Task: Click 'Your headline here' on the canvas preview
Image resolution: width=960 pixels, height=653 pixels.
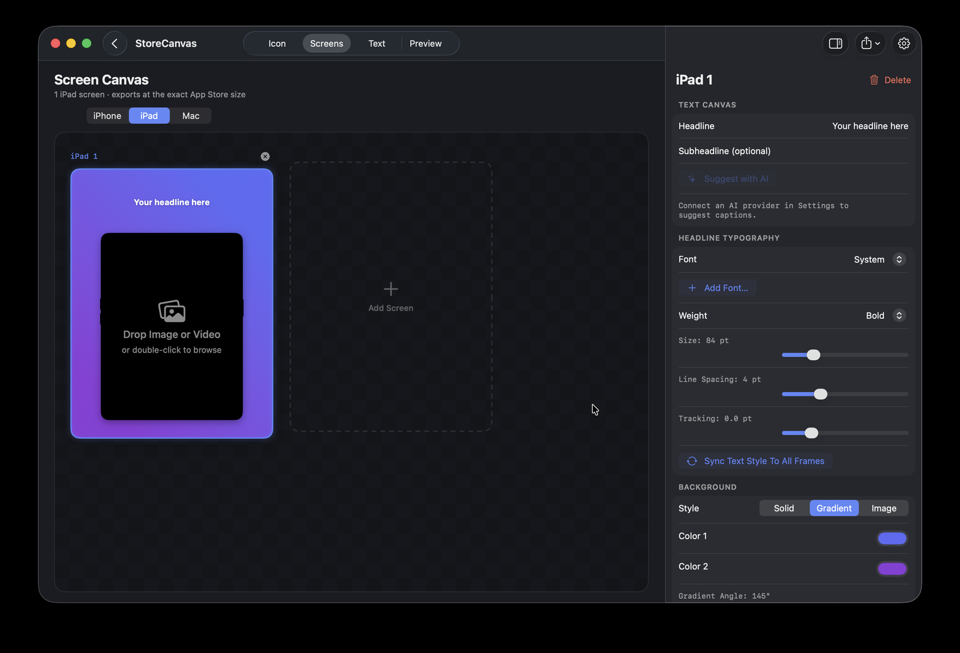Action: [172, 203]
